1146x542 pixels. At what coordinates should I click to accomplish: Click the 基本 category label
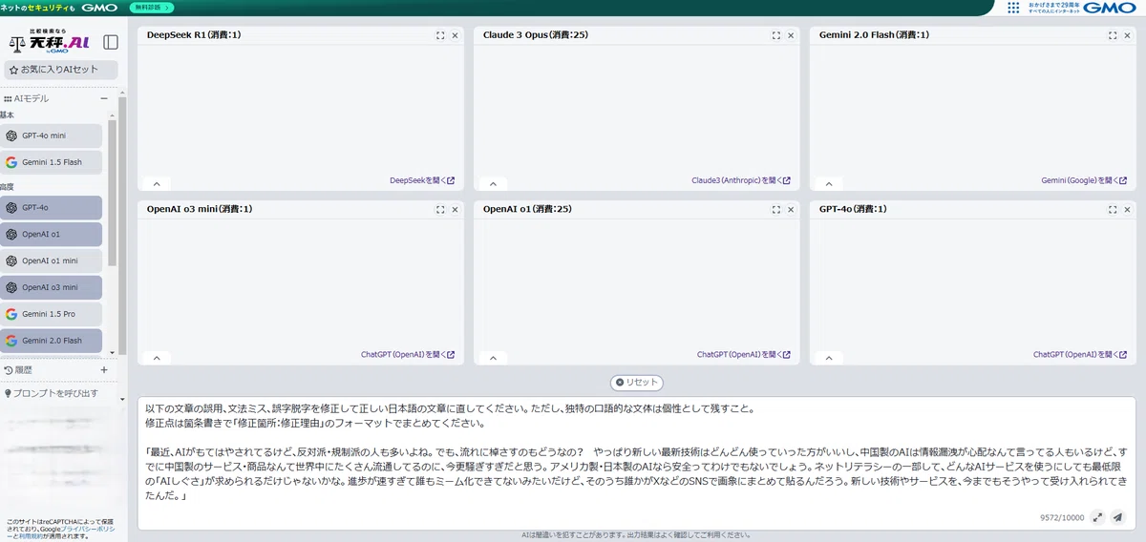[7, 115]
